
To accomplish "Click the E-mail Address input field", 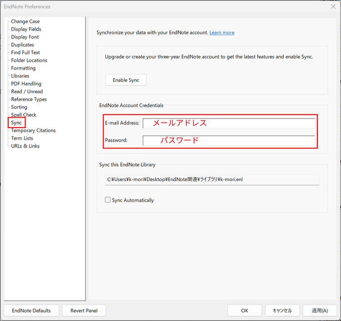I will coord(228,123).
